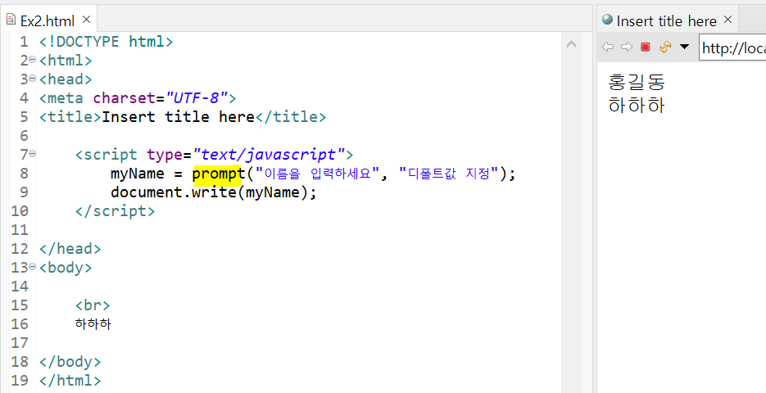
Task: Click the closing </script> tag on line 10
Action: [116, 211]
